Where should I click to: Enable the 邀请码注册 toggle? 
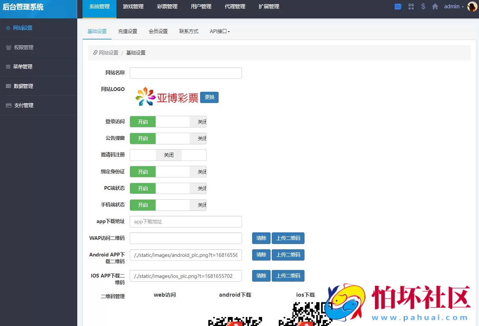pyautogui.click(x=142, y=155)
